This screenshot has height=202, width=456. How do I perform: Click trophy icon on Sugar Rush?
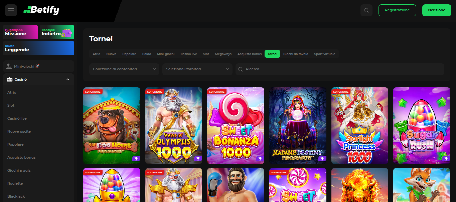446,159
